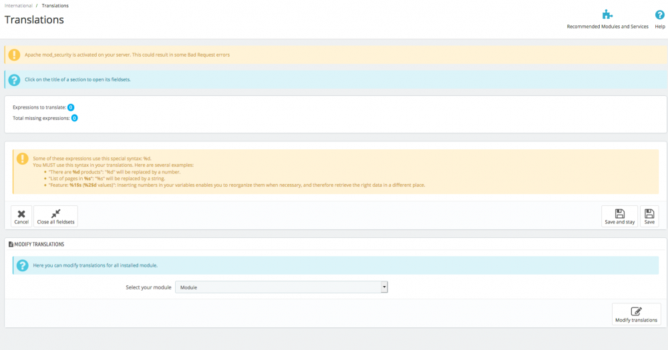Open the Select your module dropdown
Screen dimensions: 668x350
click(281, 287)
